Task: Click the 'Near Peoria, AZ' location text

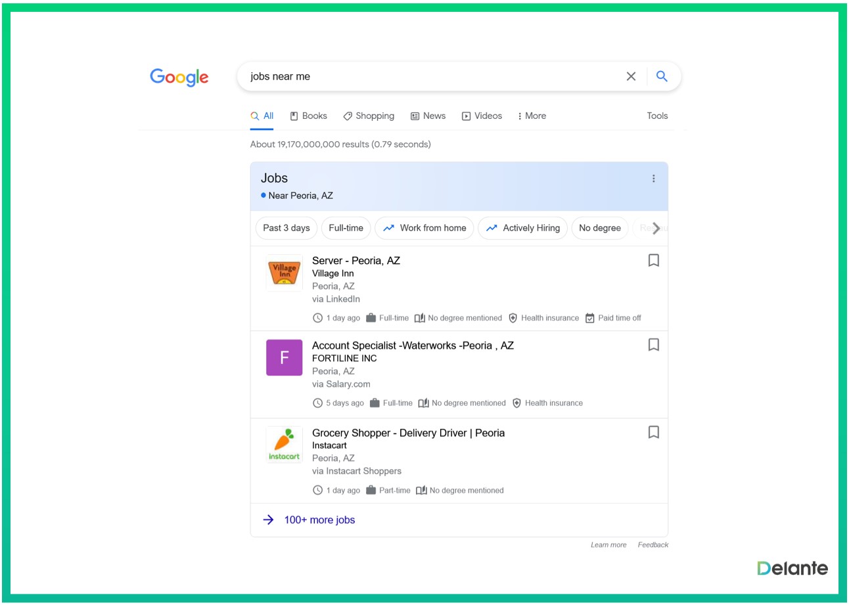Action: (300, 196)
